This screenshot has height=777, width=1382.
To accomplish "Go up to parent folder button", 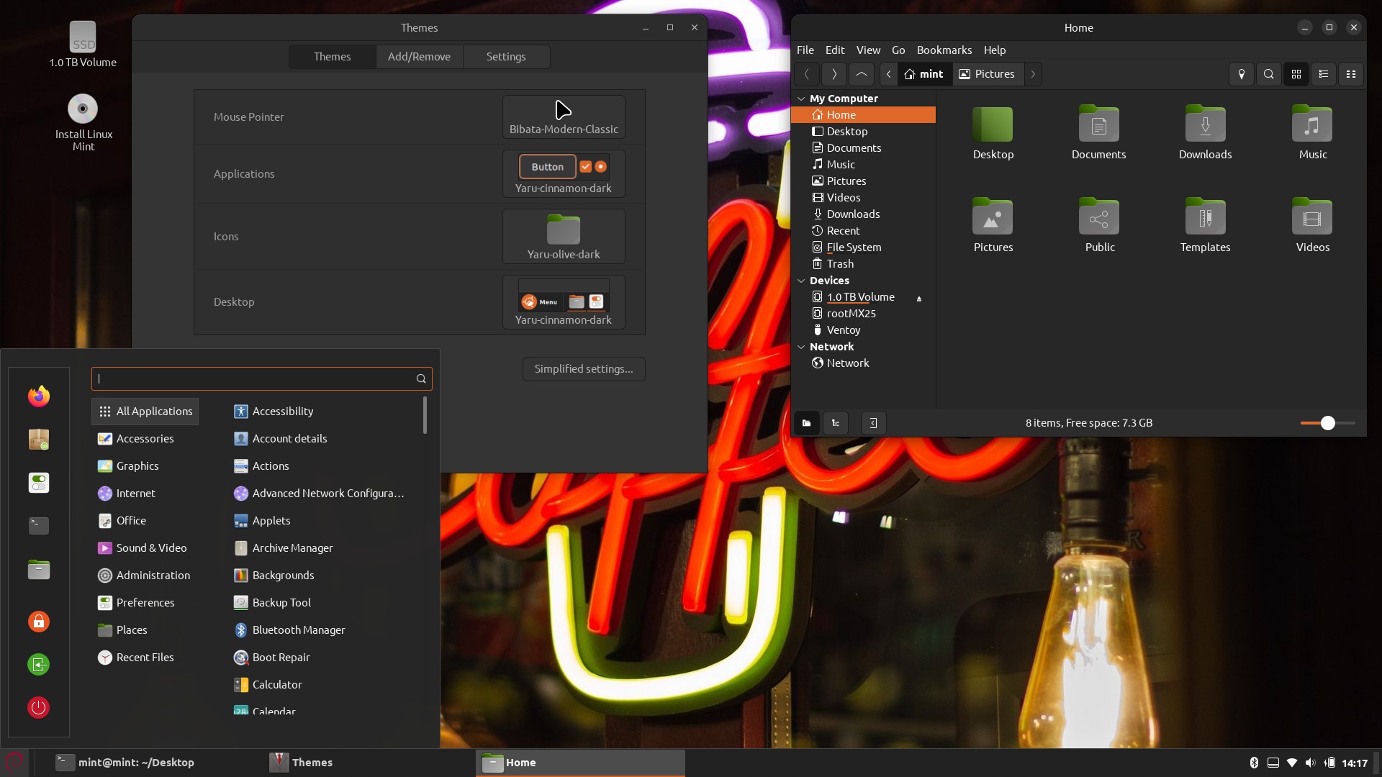I will (861, 74).
